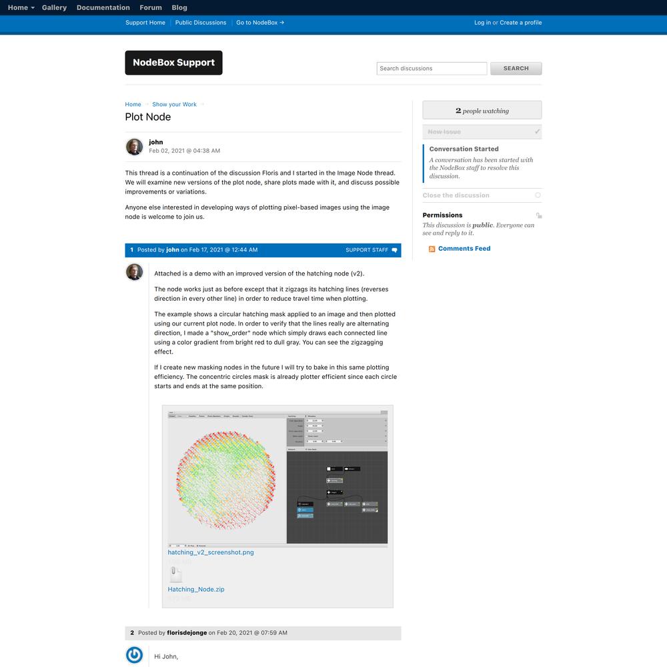Screen dimensions: 667x667
Task: Click the NodeBox Support logo
Action: (173, 63)
